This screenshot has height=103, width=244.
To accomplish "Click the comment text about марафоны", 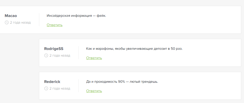I will coord(134,49).
